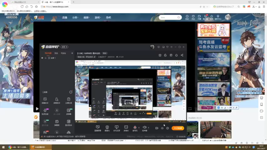
Task: Open the Douyu messages bell icon
Action: click(x=212, y=17)
